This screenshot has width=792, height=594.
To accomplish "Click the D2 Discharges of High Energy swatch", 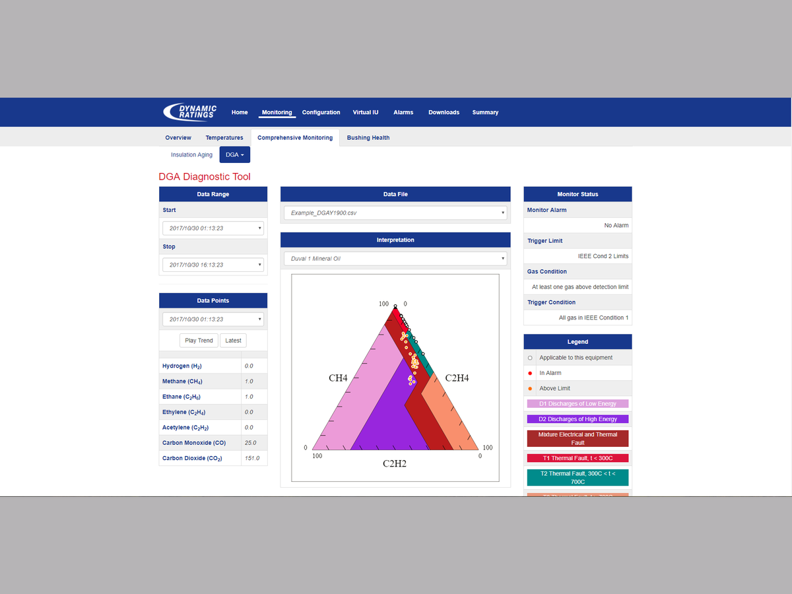I will [577, 419].
